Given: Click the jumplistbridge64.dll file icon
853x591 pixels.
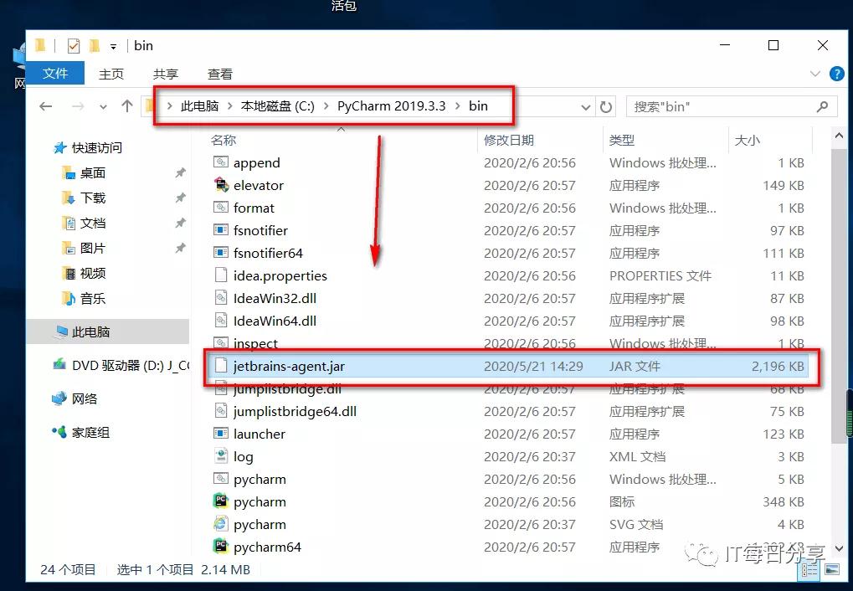Looking at the screenshot, I should tap(220, 411).
